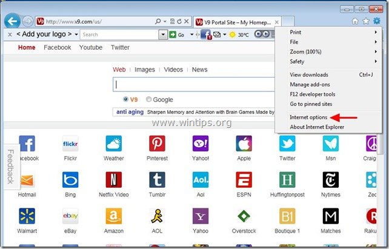Select Go to pinned sites menu item

(328, 104)
